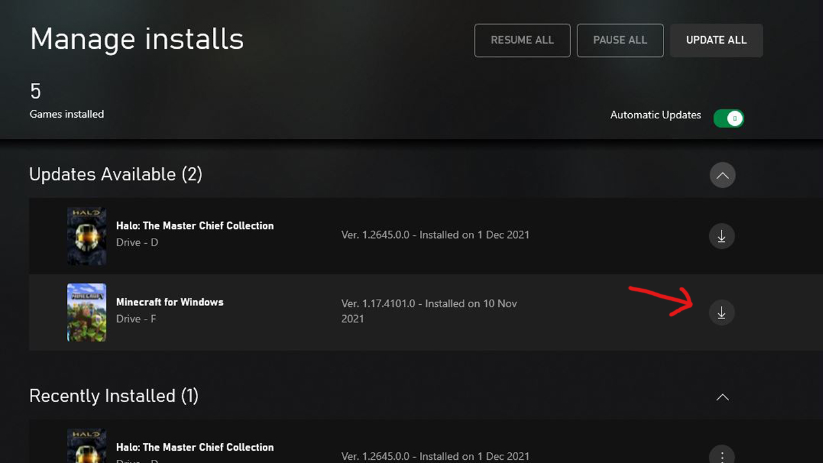Collapse the Recently Installed section
The width and height of the screenshot is (823, 463).
pyautogui.click(x=722, y=397)
